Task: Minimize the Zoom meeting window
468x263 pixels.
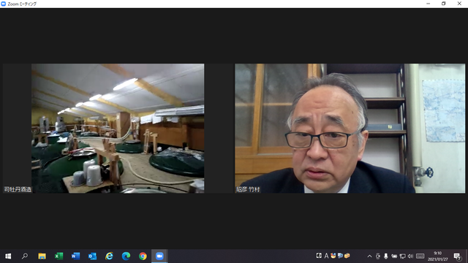Action: (x=428, y=4)
